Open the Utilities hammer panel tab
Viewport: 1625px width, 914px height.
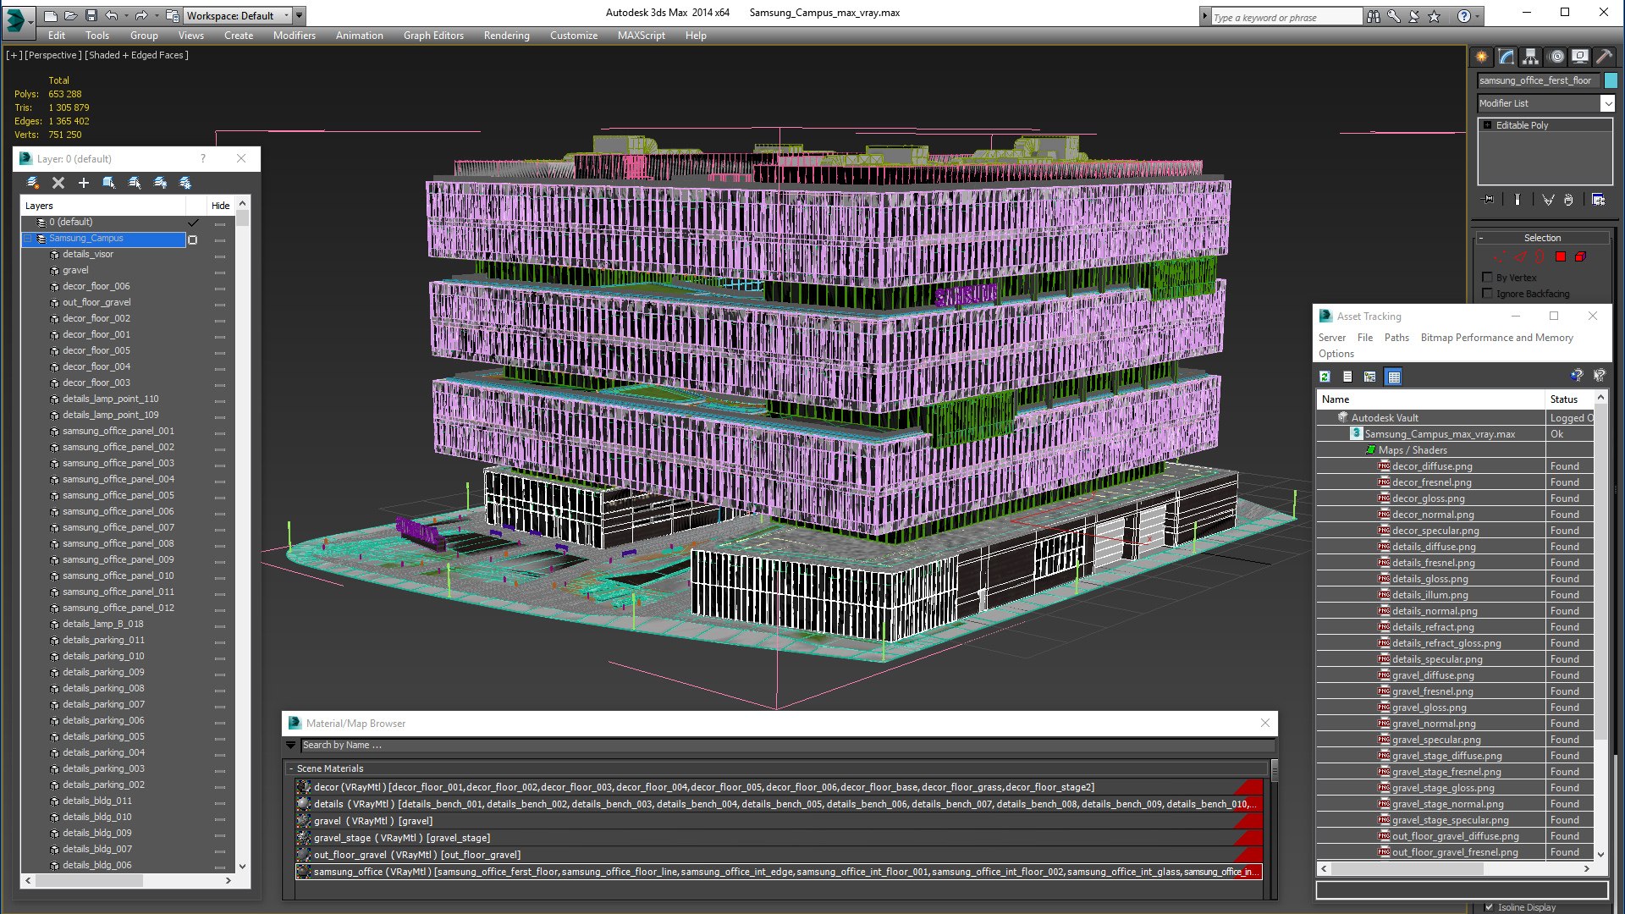click(1604, 57)
